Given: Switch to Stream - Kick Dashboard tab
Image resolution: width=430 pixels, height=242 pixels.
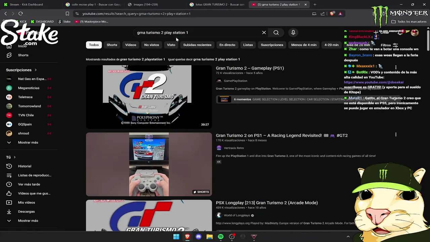Looking at the screenshot, I should (x=31, y=4).
